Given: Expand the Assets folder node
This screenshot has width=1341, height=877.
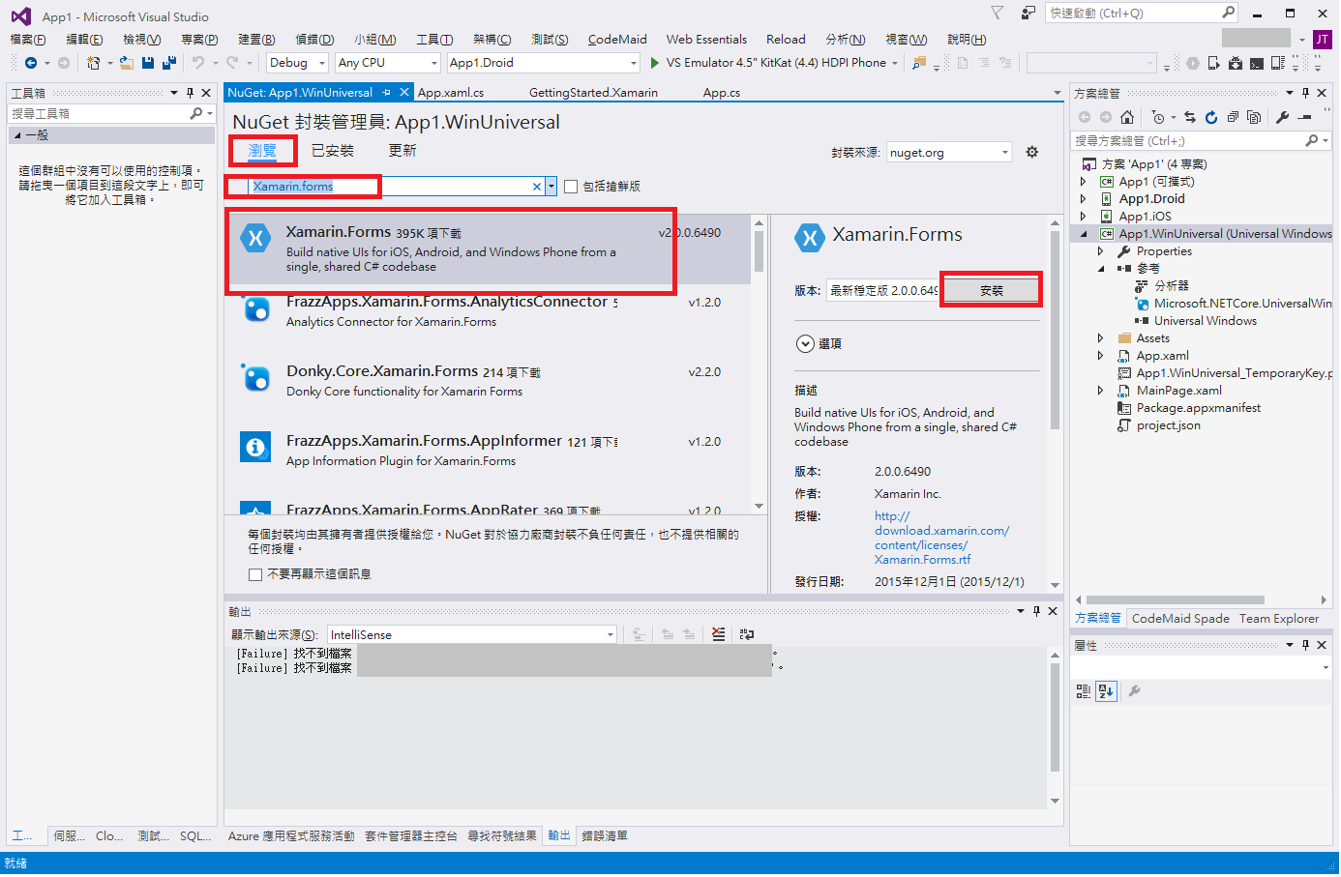Looking at the screenshot, I should pos(1100,338).
